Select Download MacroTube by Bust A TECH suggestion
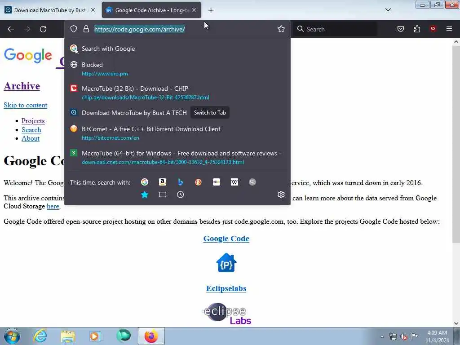This screenshot has width=460, height=345. point(177,113)
